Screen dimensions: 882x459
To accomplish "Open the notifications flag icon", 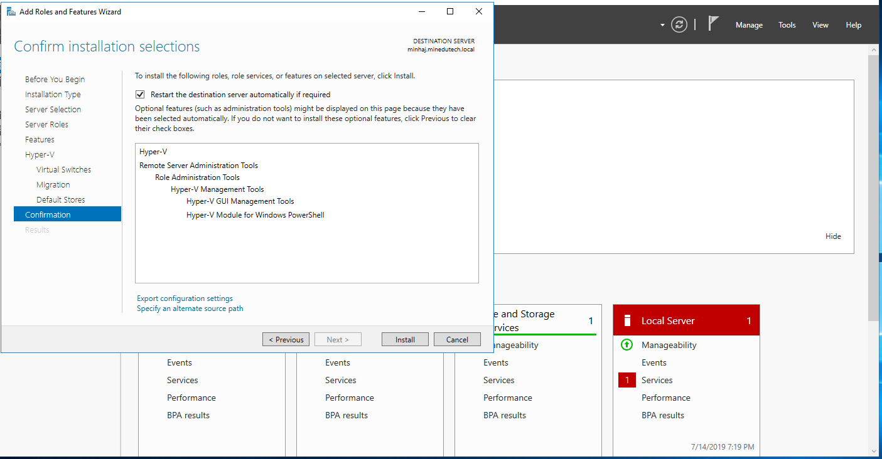I will 713,24.
